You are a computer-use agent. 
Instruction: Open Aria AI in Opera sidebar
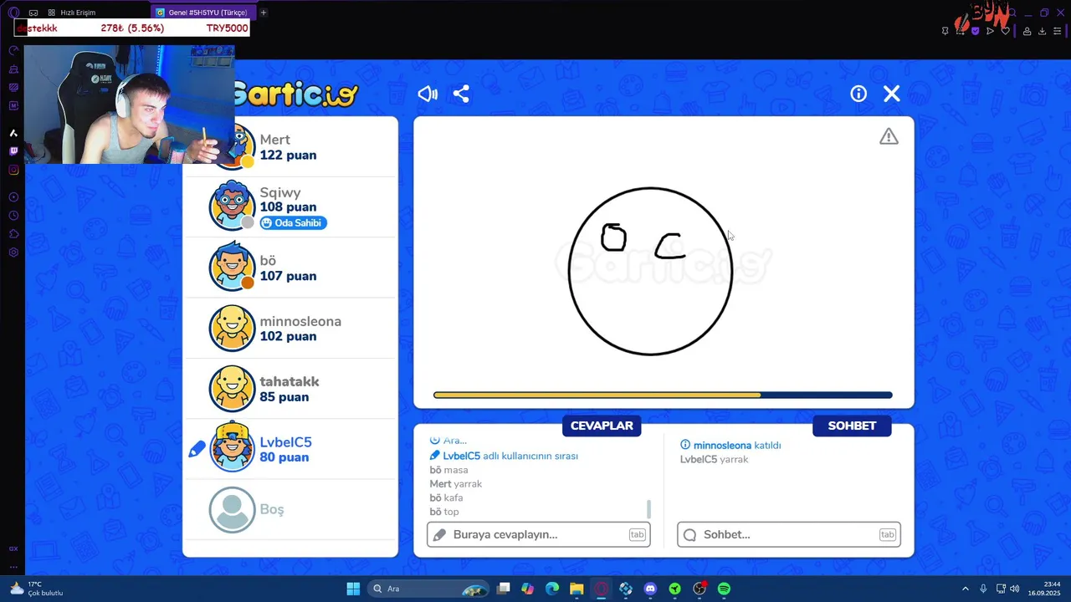pyautogui.click(x=13, y=133)
